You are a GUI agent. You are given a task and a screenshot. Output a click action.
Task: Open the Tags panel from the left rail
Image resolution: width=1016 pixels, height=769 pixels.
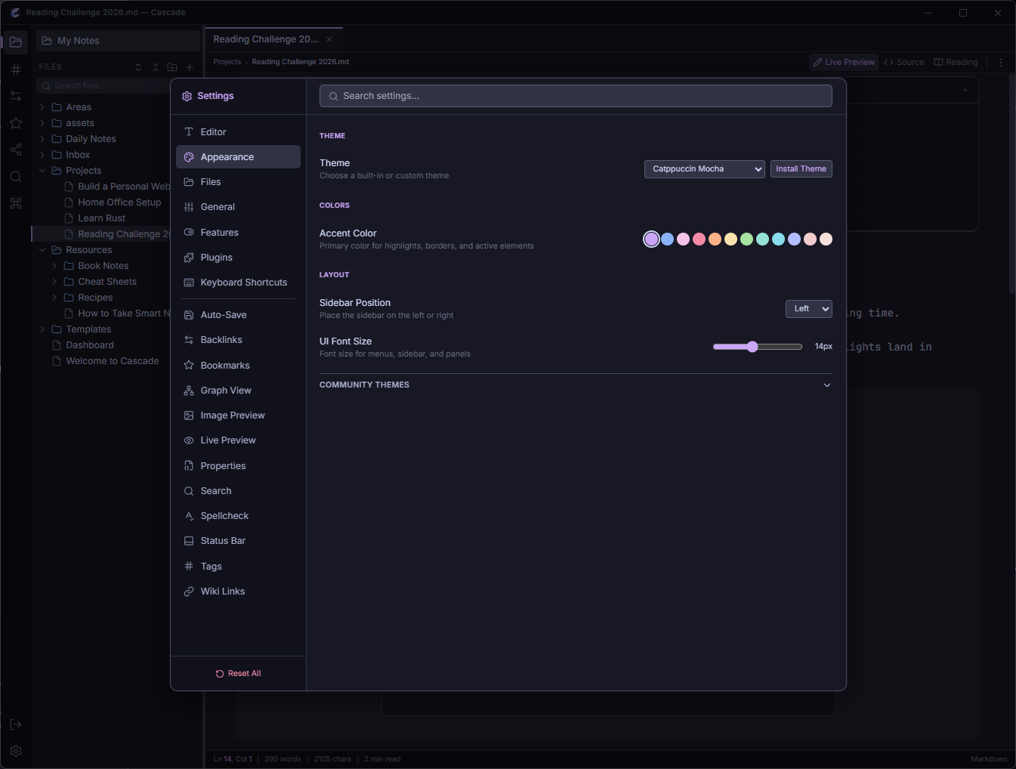pyautogui.click(x=15, y=68)
